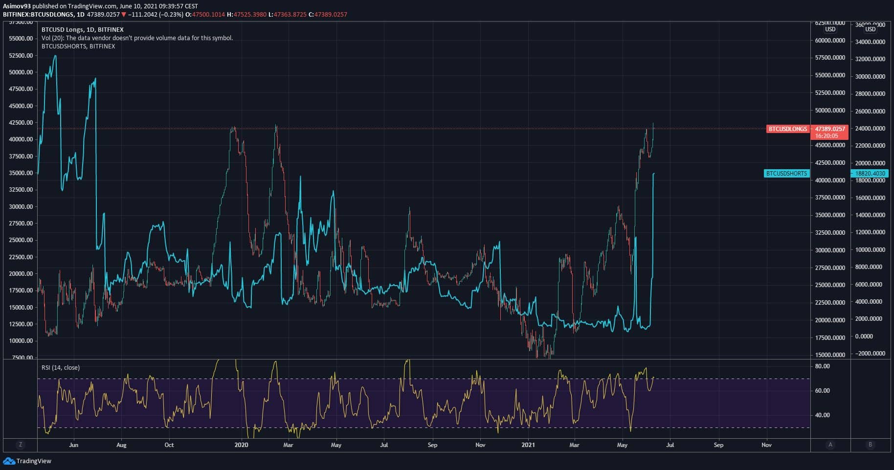The height and width of the screenshot is (470, 894).
Task: Open USD currency selector above 60000.0000 scale
Action: pyautogui.click(x=830, y=29)
